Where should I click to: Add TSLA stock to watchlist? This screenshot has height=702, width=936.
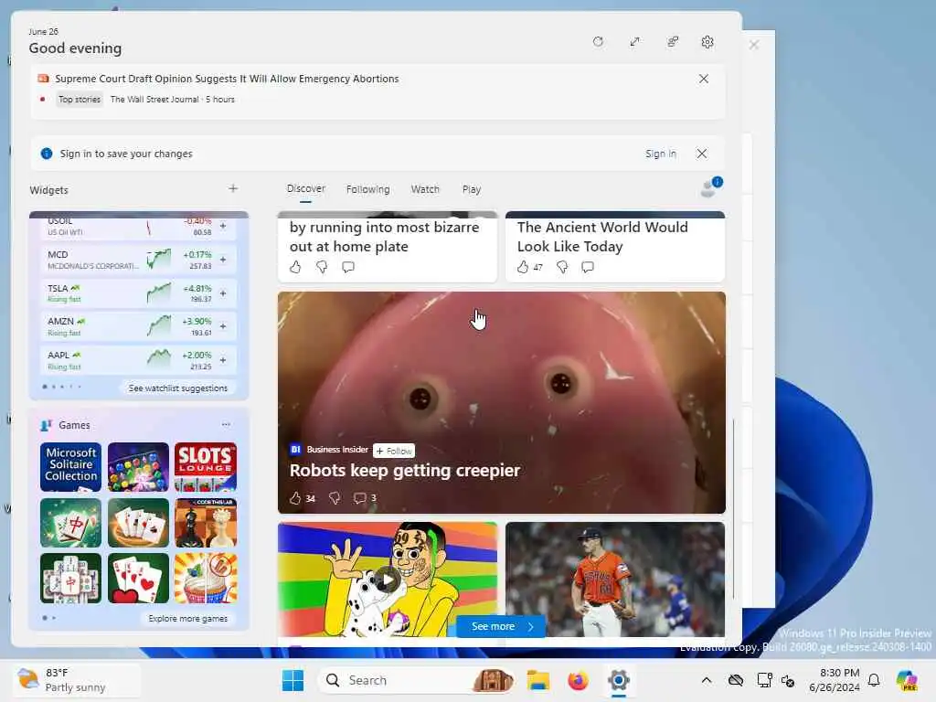click(x=223, y=293)
